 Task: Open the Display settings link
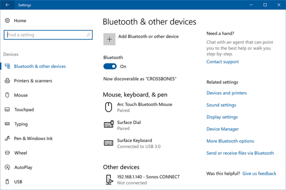click(x=222, y=117)
